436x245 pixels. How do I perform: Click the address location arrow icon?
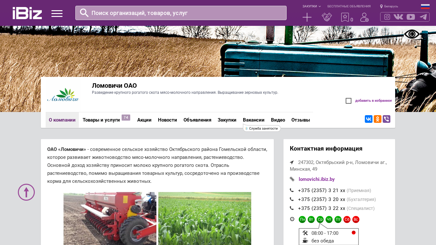coord(292,162)
